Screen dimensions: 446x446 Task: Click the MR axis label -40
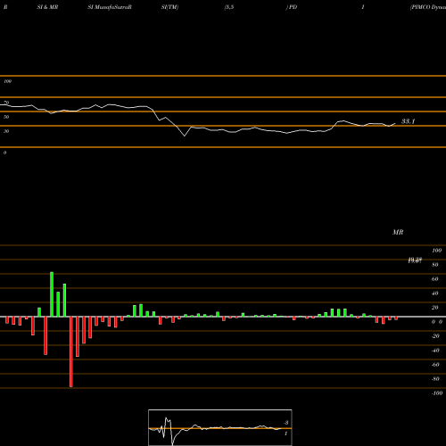coord(435,351)
